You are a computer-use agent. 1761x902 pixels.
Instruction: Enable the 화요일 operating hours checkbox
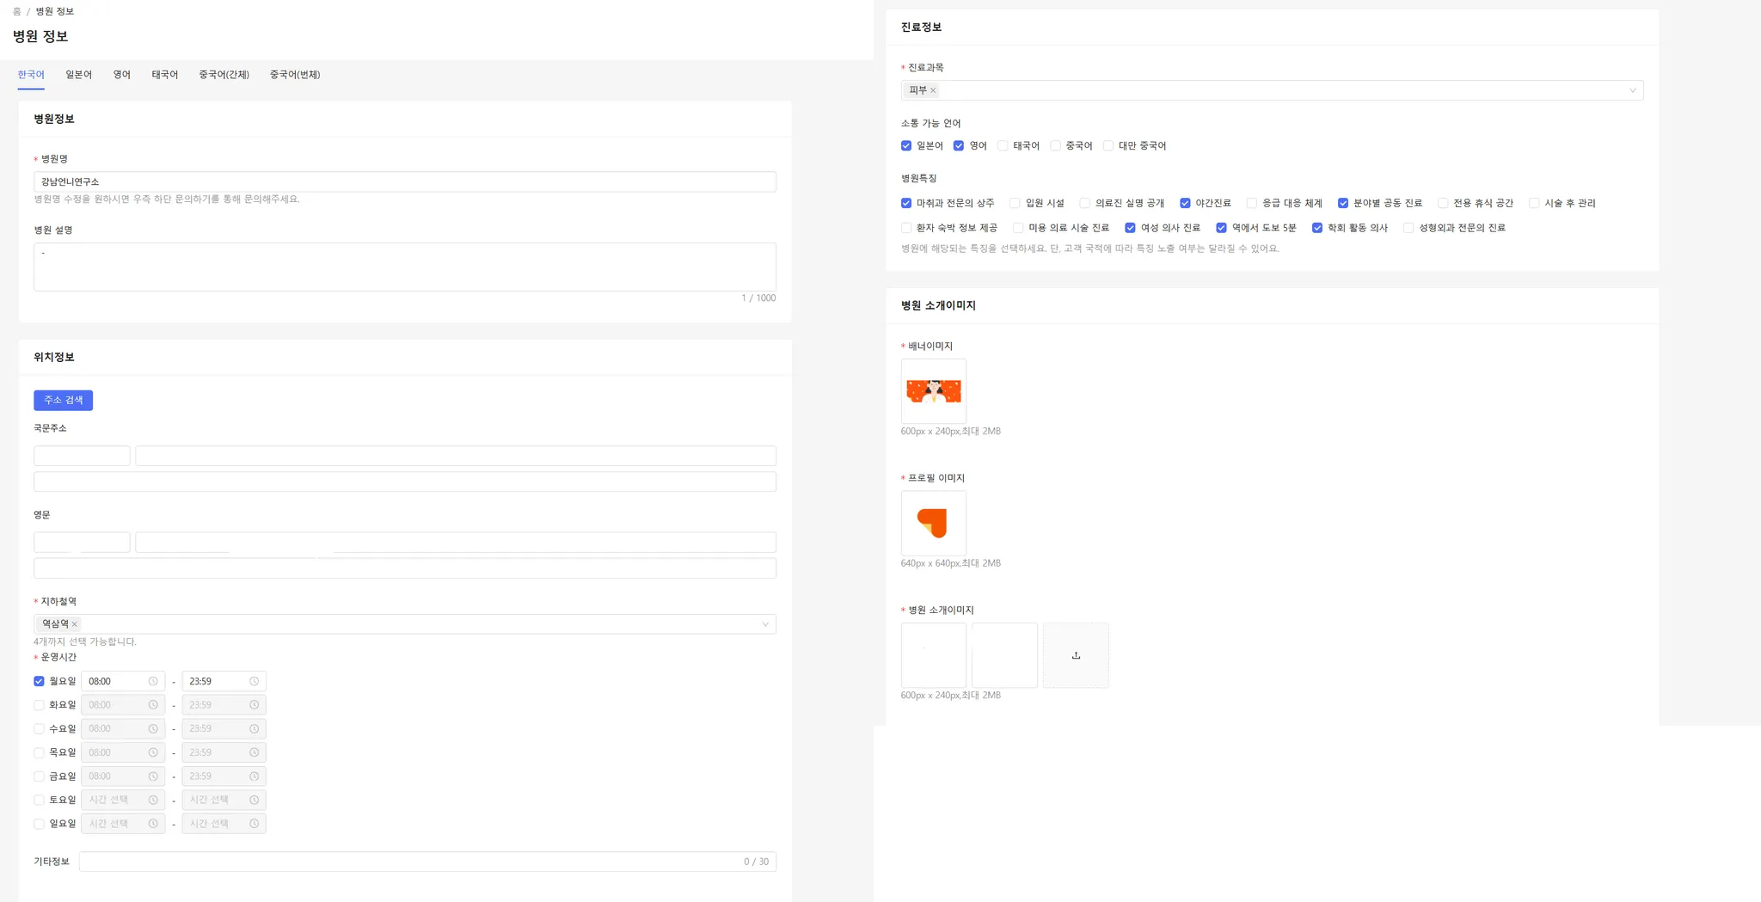pyautogui.click(x=39, y=705)
